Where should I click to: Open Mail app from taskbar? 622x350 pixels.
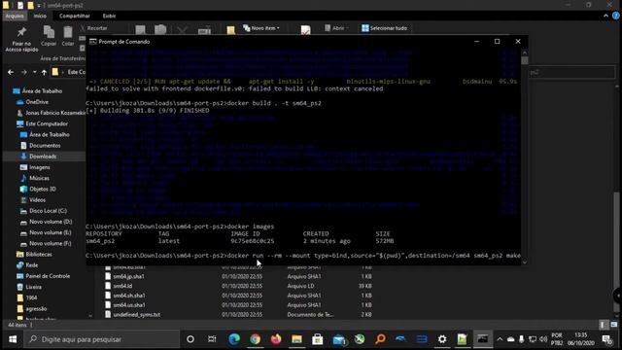pos(339,339)
